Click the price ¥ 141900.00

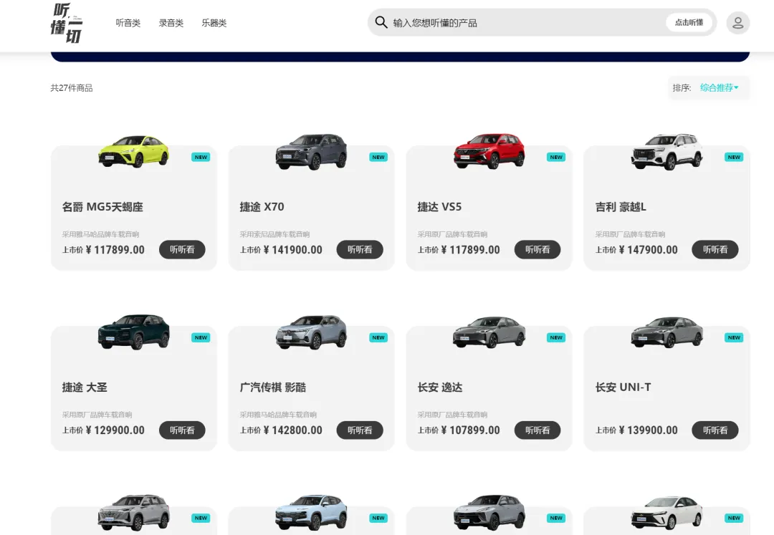292,250
